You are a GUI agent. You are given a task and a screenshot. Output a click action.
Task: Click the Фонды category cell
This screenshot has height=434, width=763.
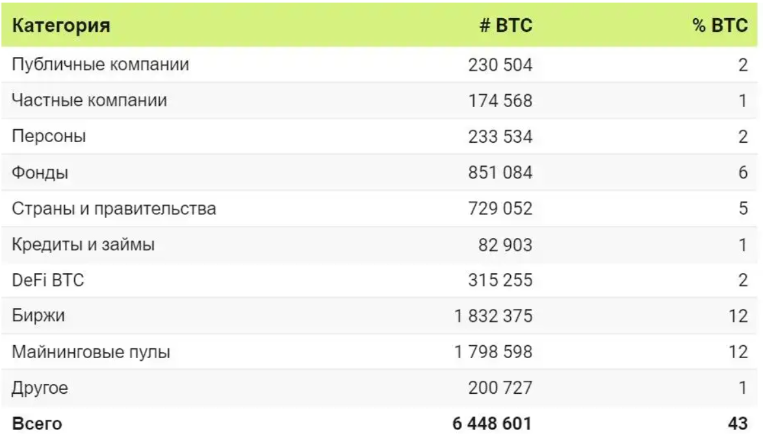41,173
